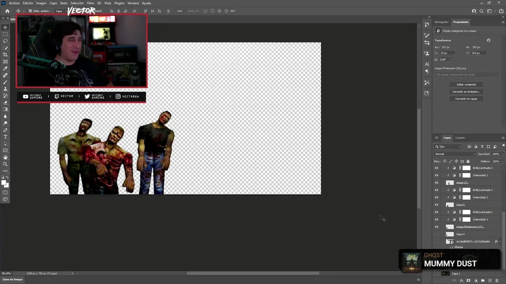Open Propiedades panel options menu

[503, 22]
